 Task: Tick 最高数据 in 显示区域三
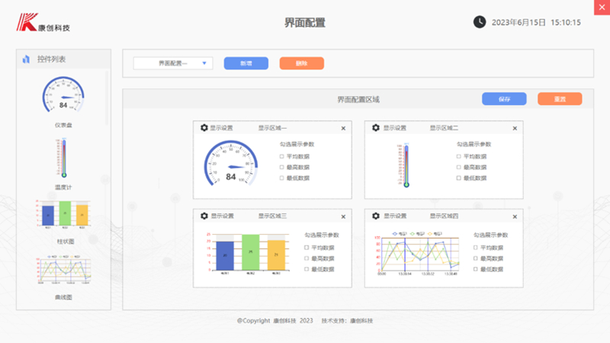(307, 258)
